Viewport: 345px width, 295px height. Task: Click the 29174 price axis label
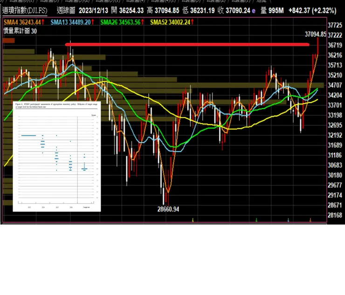click(x=335, y=195)
